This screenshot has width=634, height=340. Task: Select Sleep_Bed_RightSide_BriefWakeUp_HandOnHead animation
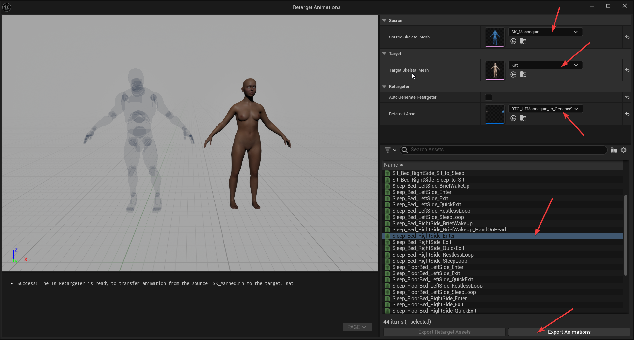click(502, 229)
